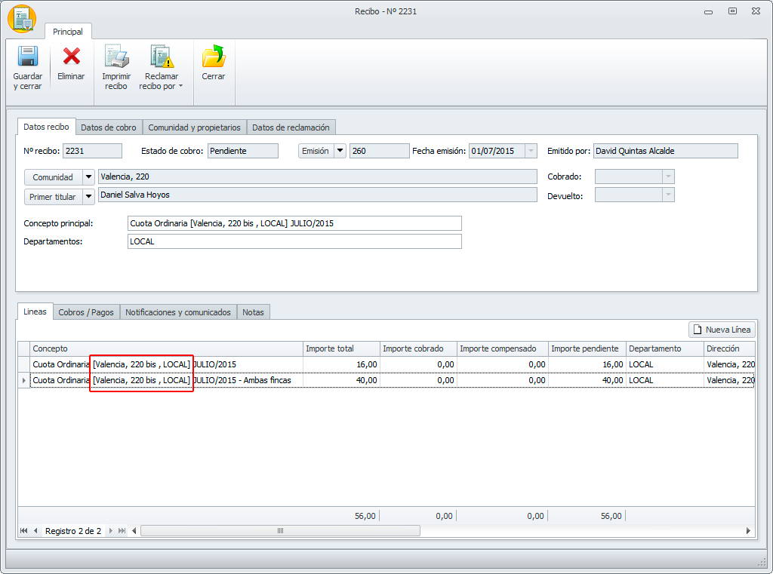The image size is (773, 574).
Task: Go to last record in navigator
Action: coord(122,531)
